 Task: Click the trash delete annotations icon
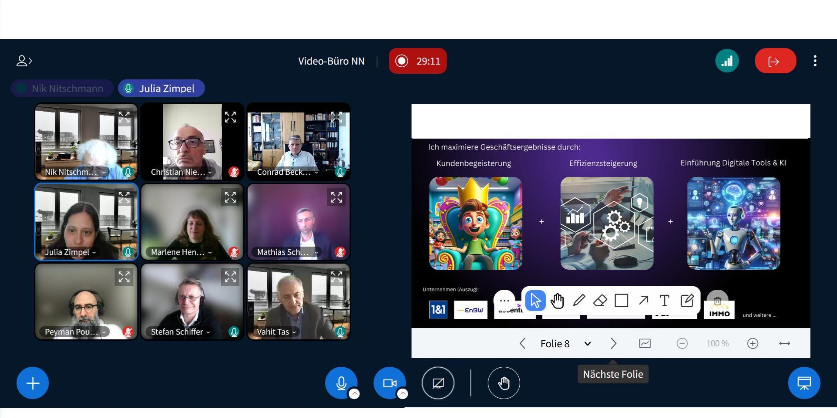click(x=717, y=301)
